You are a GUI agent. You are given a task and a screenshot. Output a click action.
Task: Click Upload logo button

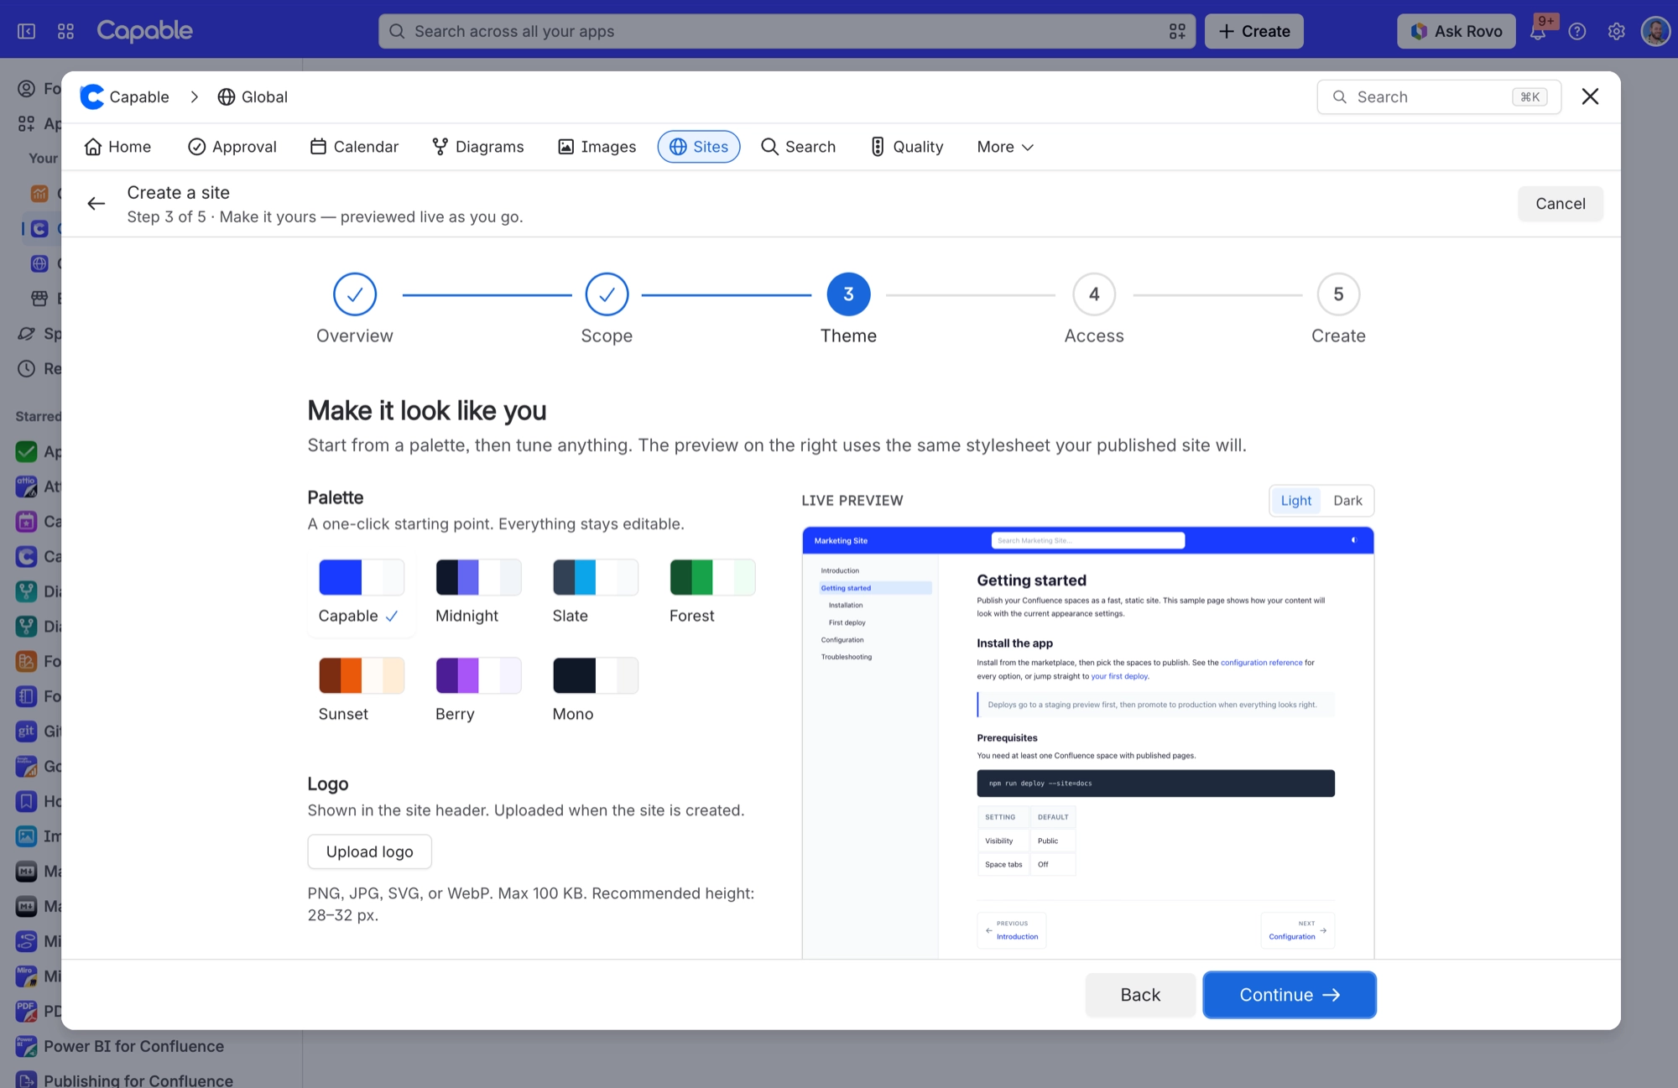[370, 851]
